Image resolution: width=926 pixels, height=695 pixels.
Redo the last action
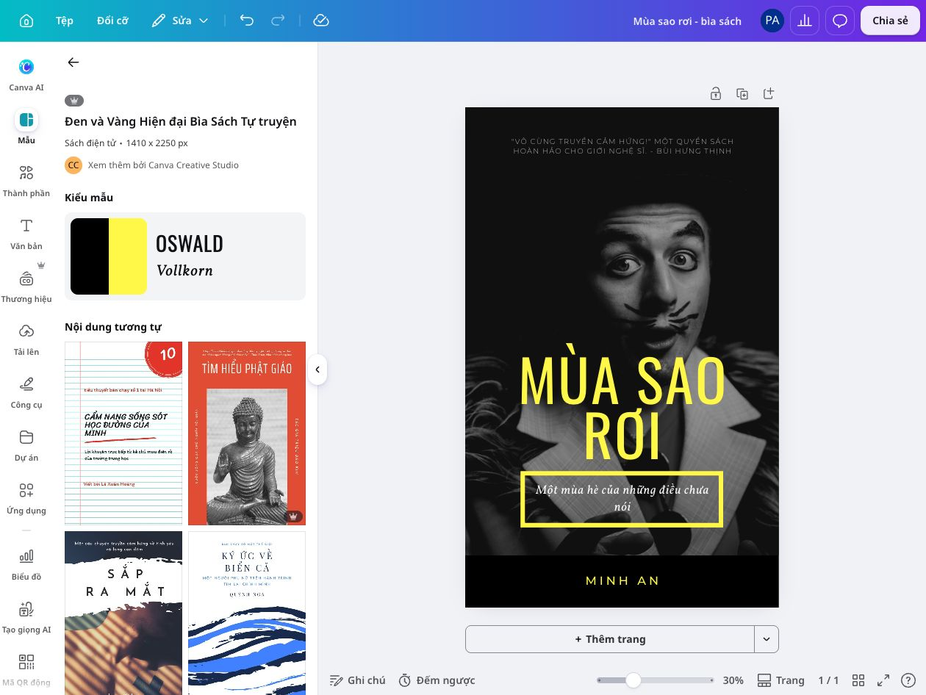click(x=278, y=21)
